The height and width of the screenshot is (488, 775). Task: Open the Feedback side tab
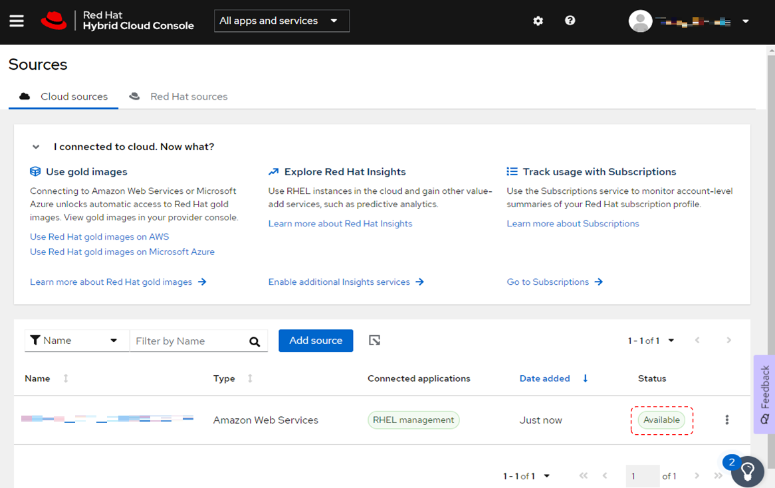(x=764, y=394)
